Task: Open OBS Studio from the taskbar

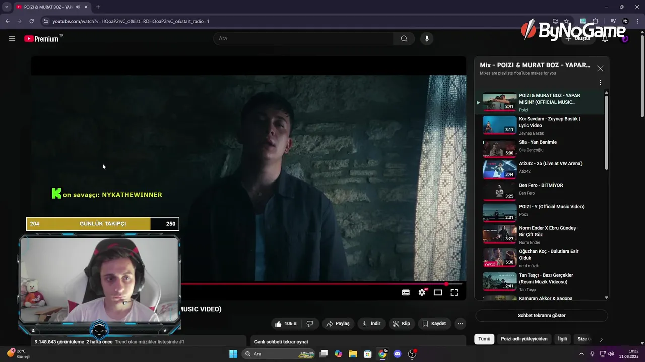Action: pyautogui.click(x=412, y=354)
